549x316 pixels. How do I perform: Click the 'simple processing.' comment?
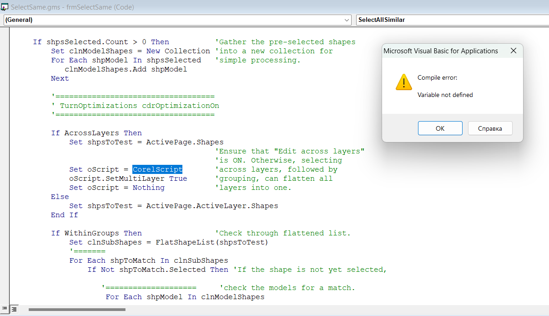pos(258,60)
